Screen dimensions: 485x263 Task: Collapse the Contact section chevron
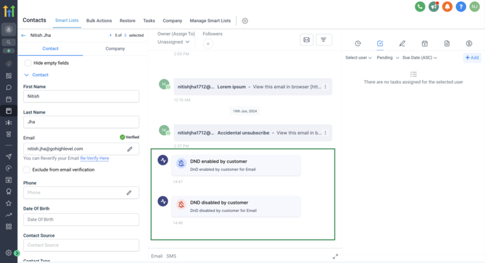pos(26,75)
